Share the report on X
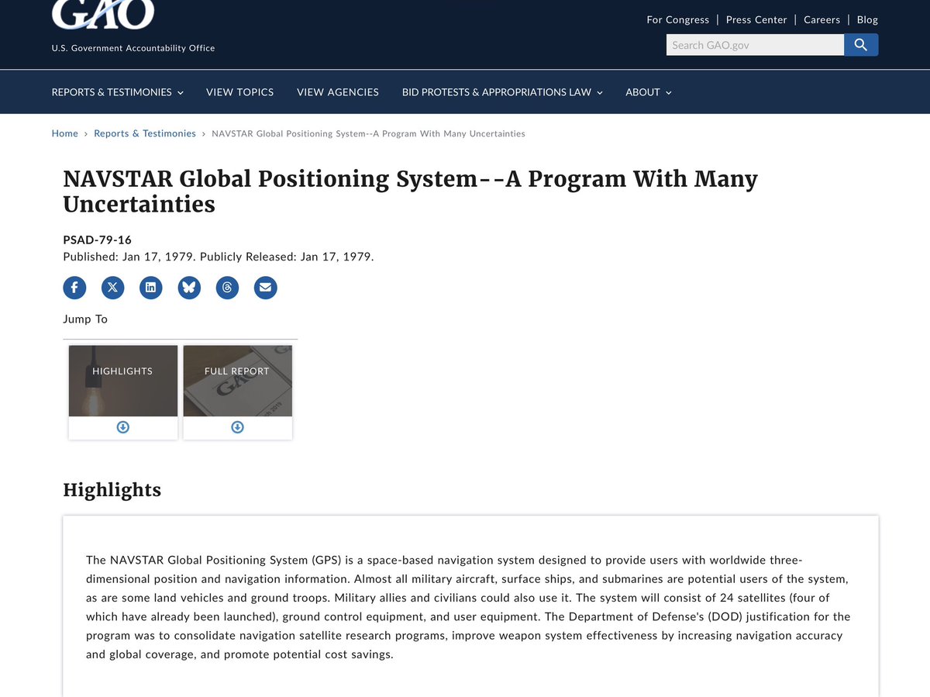Screen dimensions: 930x697 point(112,288)
